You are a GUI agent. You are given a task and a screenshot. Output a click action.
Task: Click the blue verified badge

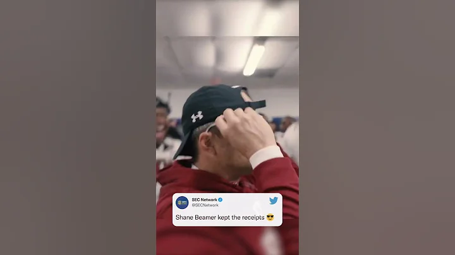click(x=221, y=199)
